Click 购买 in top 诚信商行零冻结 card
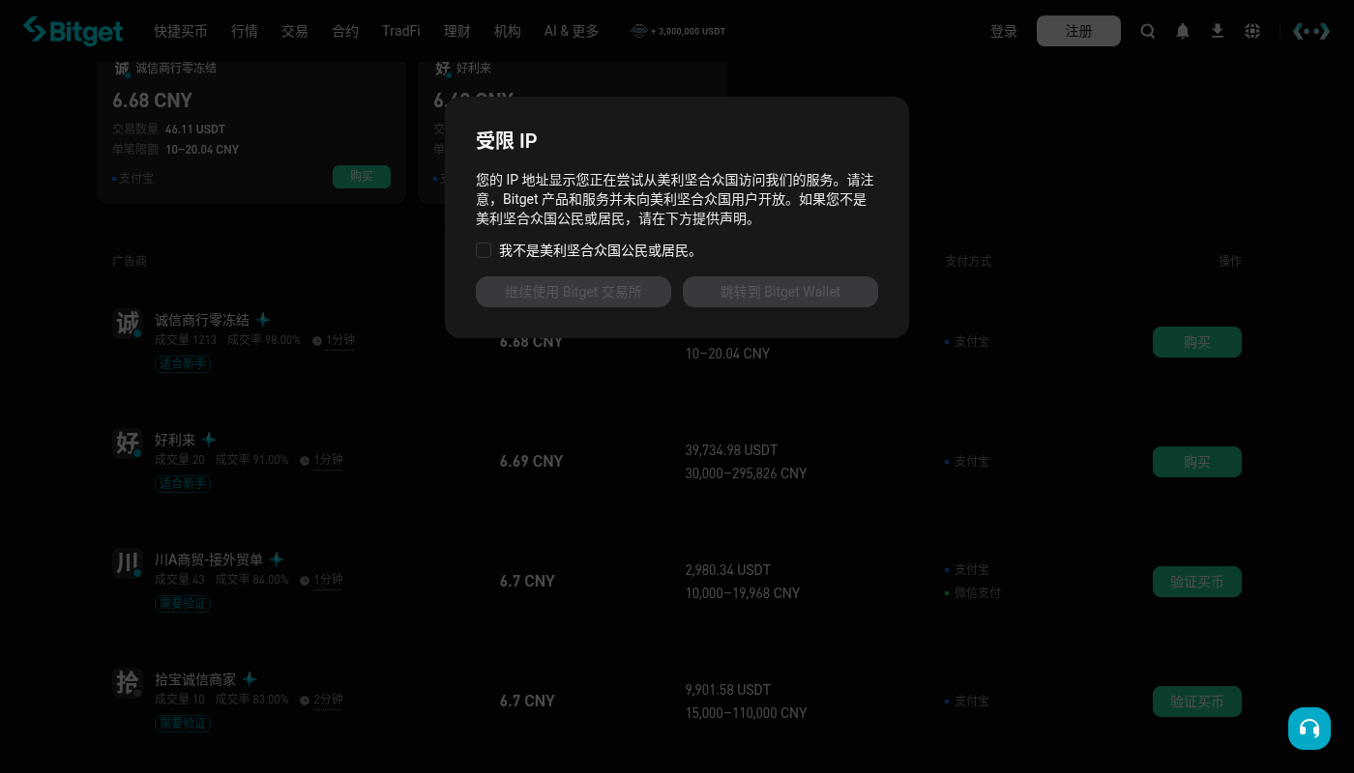1354x773 pixels. [x=362, y=177]
